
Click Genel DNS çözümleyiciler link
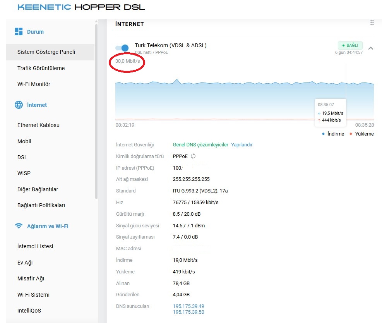tap(200, 144)
